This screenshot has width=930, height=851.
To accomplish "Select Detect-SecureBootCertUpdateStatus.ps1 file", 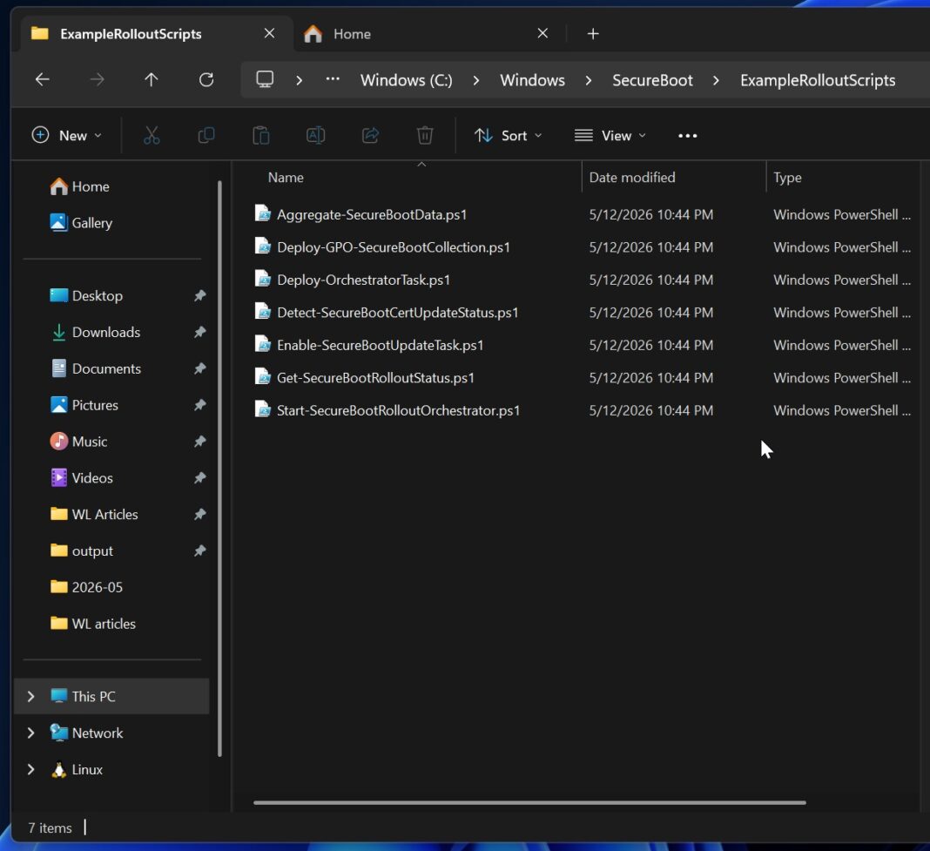I will point(397,312).
